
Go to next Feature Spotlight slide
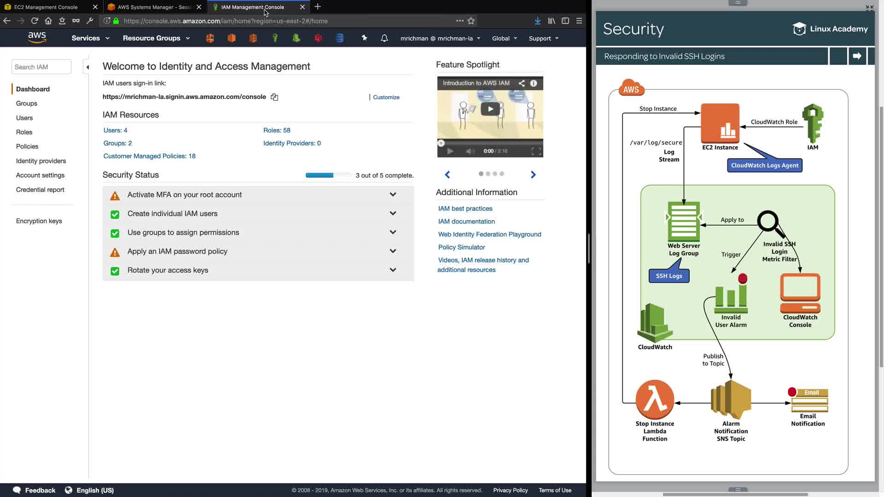tap(533, 174)
